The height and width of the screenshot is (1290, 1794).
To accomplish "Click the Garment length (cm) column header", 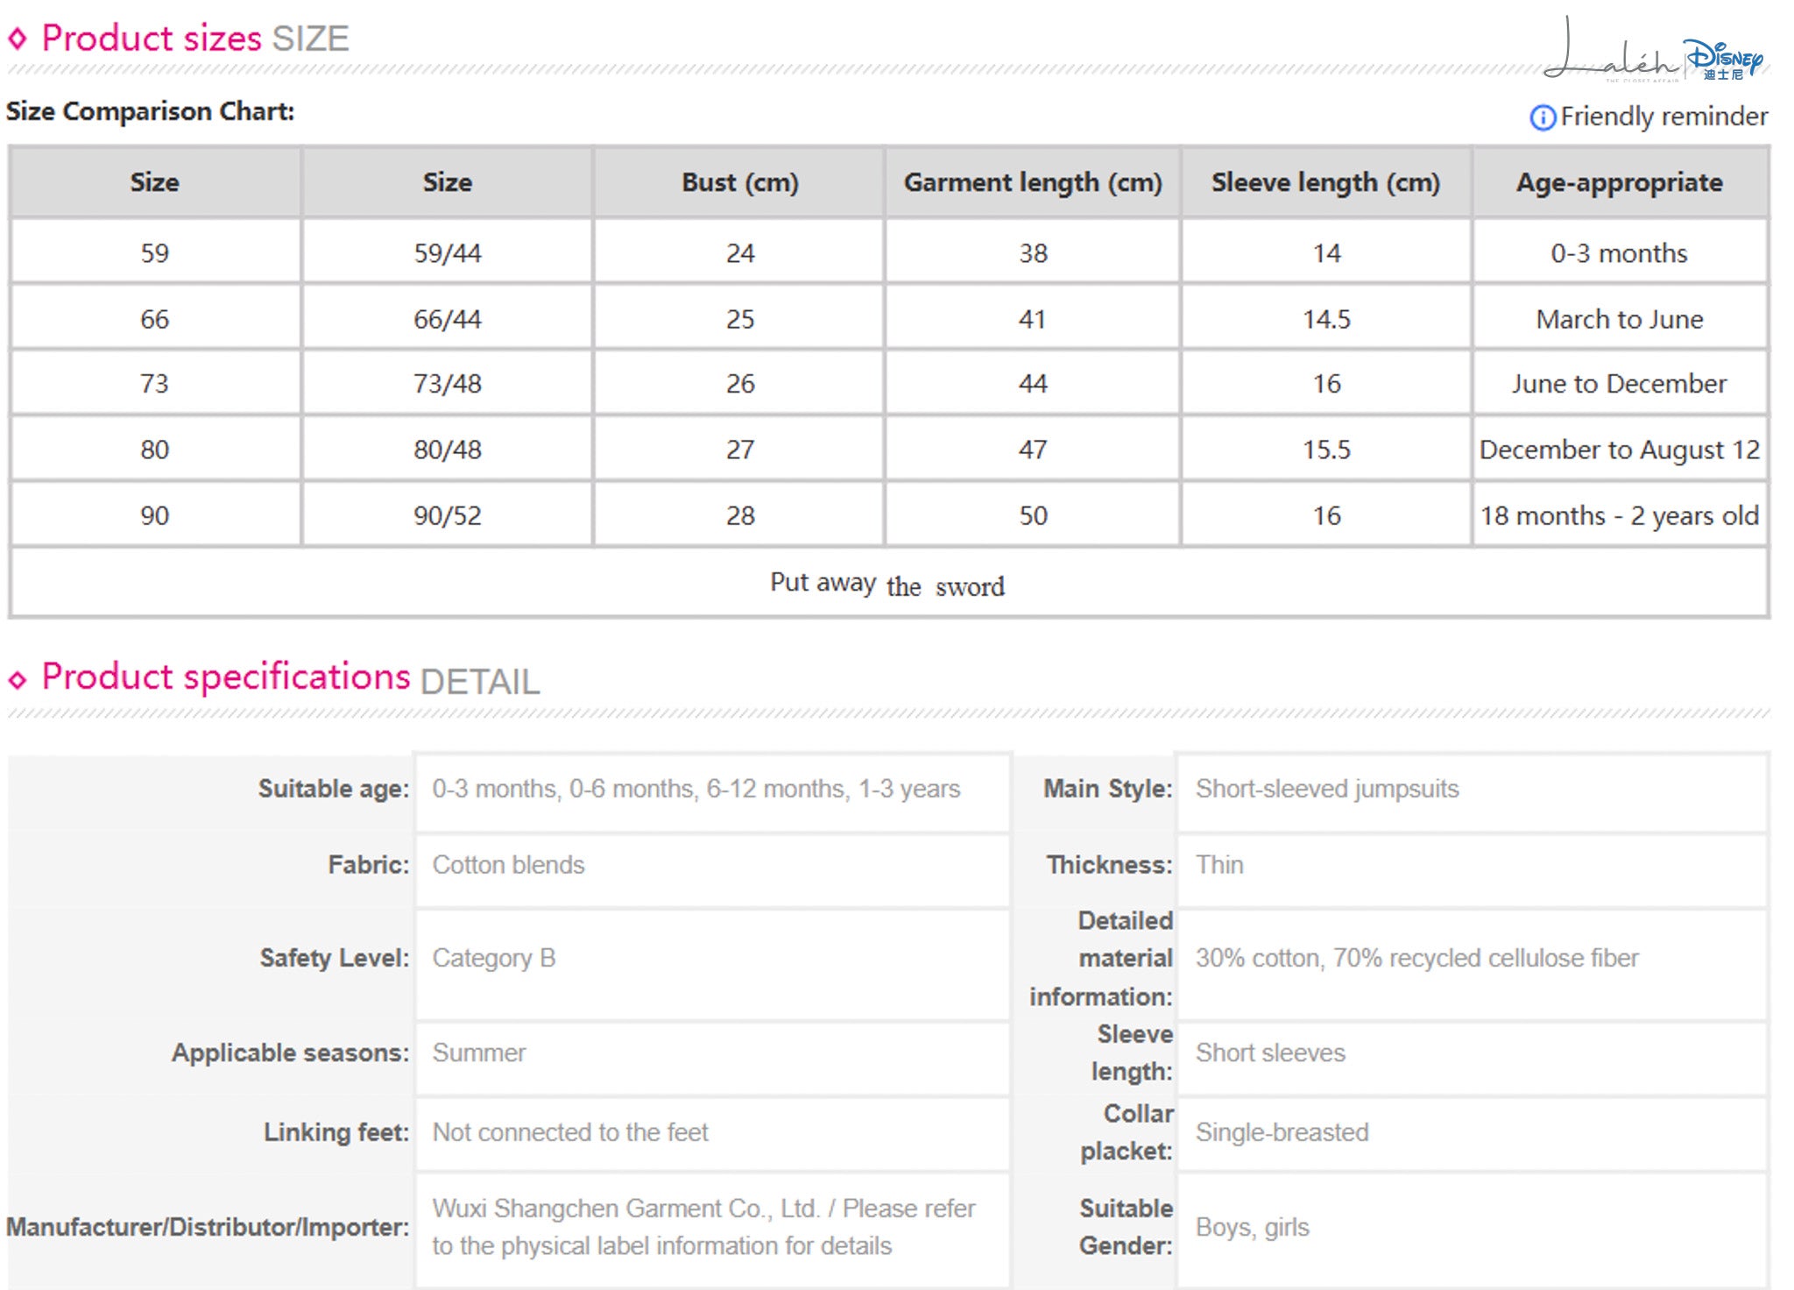I will [1033, 182].
